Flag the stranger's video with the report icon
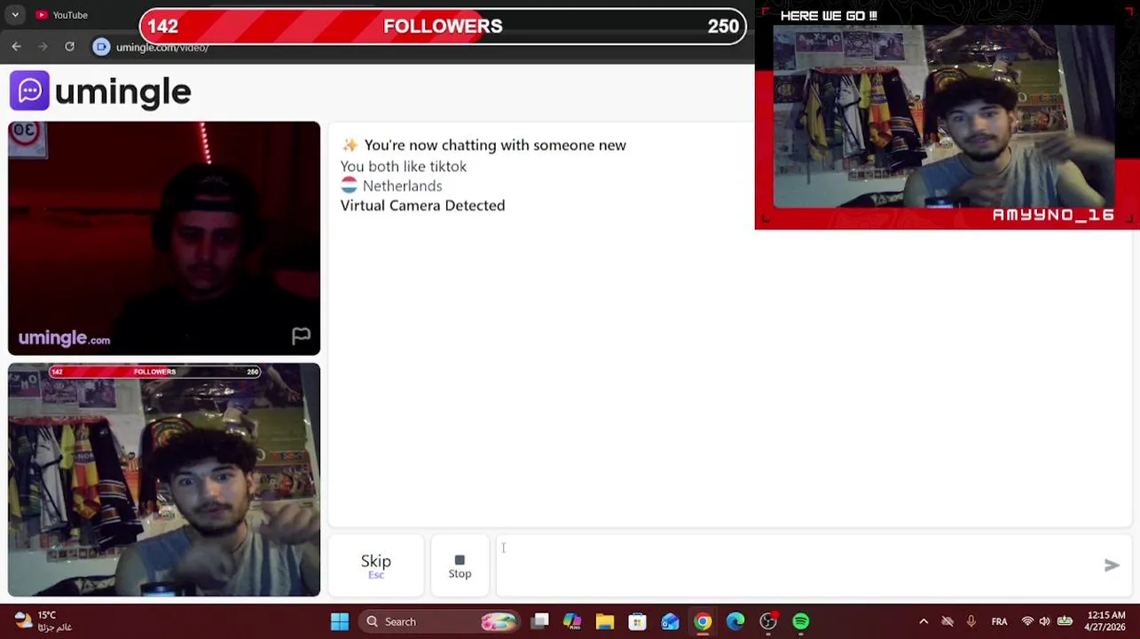This screenshot has width=1140, height=639. (x=301, y=335)
